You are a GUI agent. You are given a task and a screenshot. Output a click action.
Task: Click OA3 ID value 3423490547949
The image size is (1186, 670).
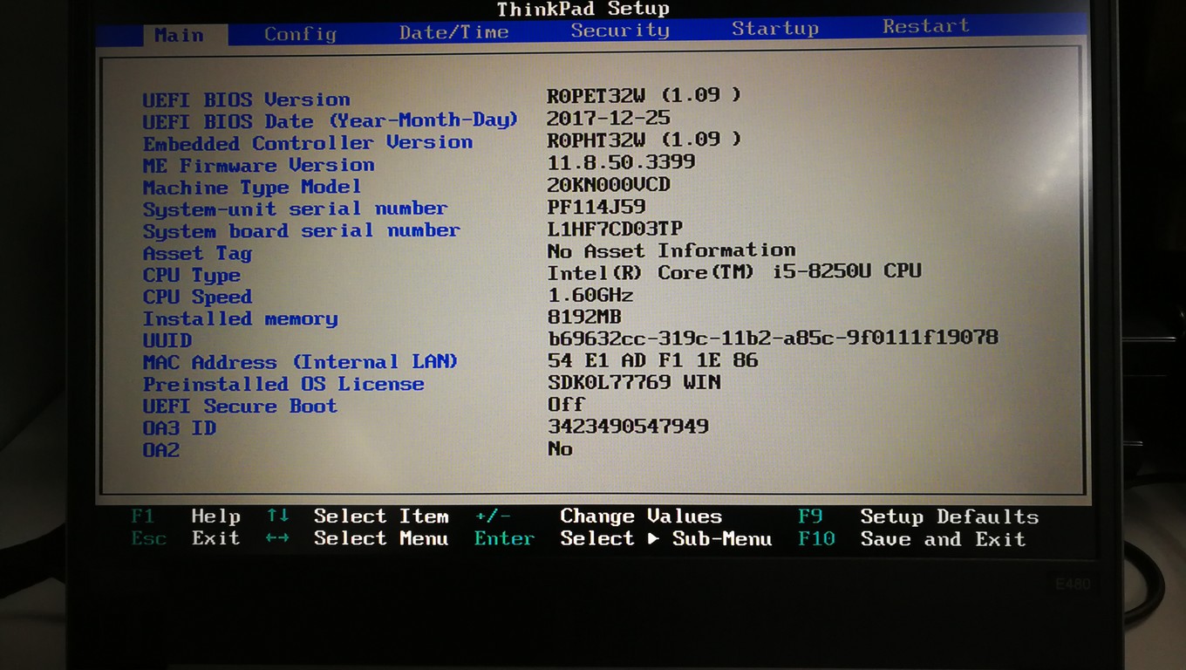click(628, 426)
